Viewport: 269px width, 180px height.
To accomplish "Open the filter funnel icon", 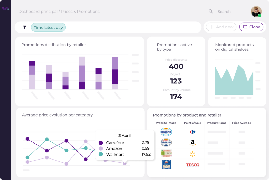I will (25, 27).
